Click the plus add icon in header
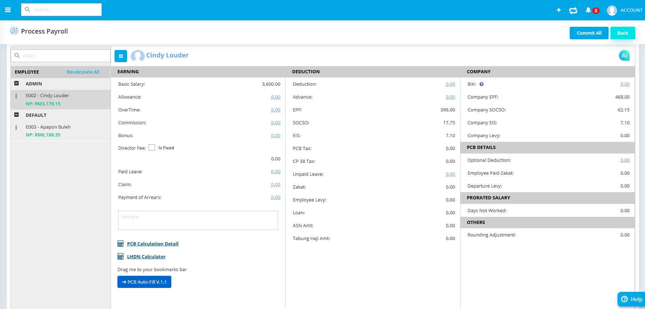Screen dimensions: 645x309 [559, 10]
